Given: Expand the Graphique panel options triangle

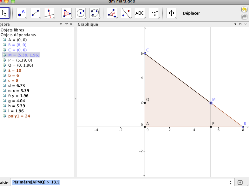Looking at the screenshot, I should click(236, 24).
